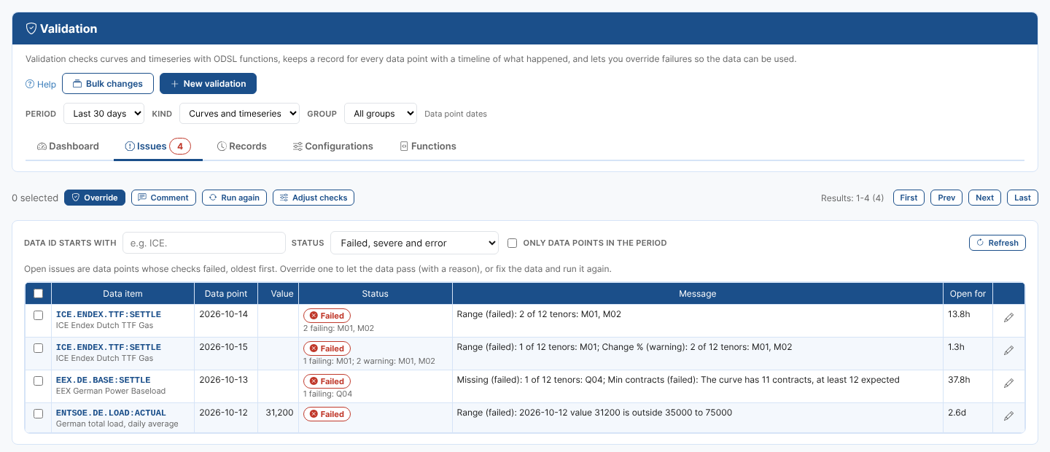The width and height of the screenshot is (1050, 452).
Task: Switch to the Dashboard tab
Action: (68, 146)
